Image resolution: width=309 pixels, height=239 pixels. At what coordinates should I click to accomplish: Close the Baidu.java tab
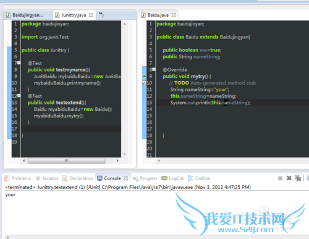(174, 15)
